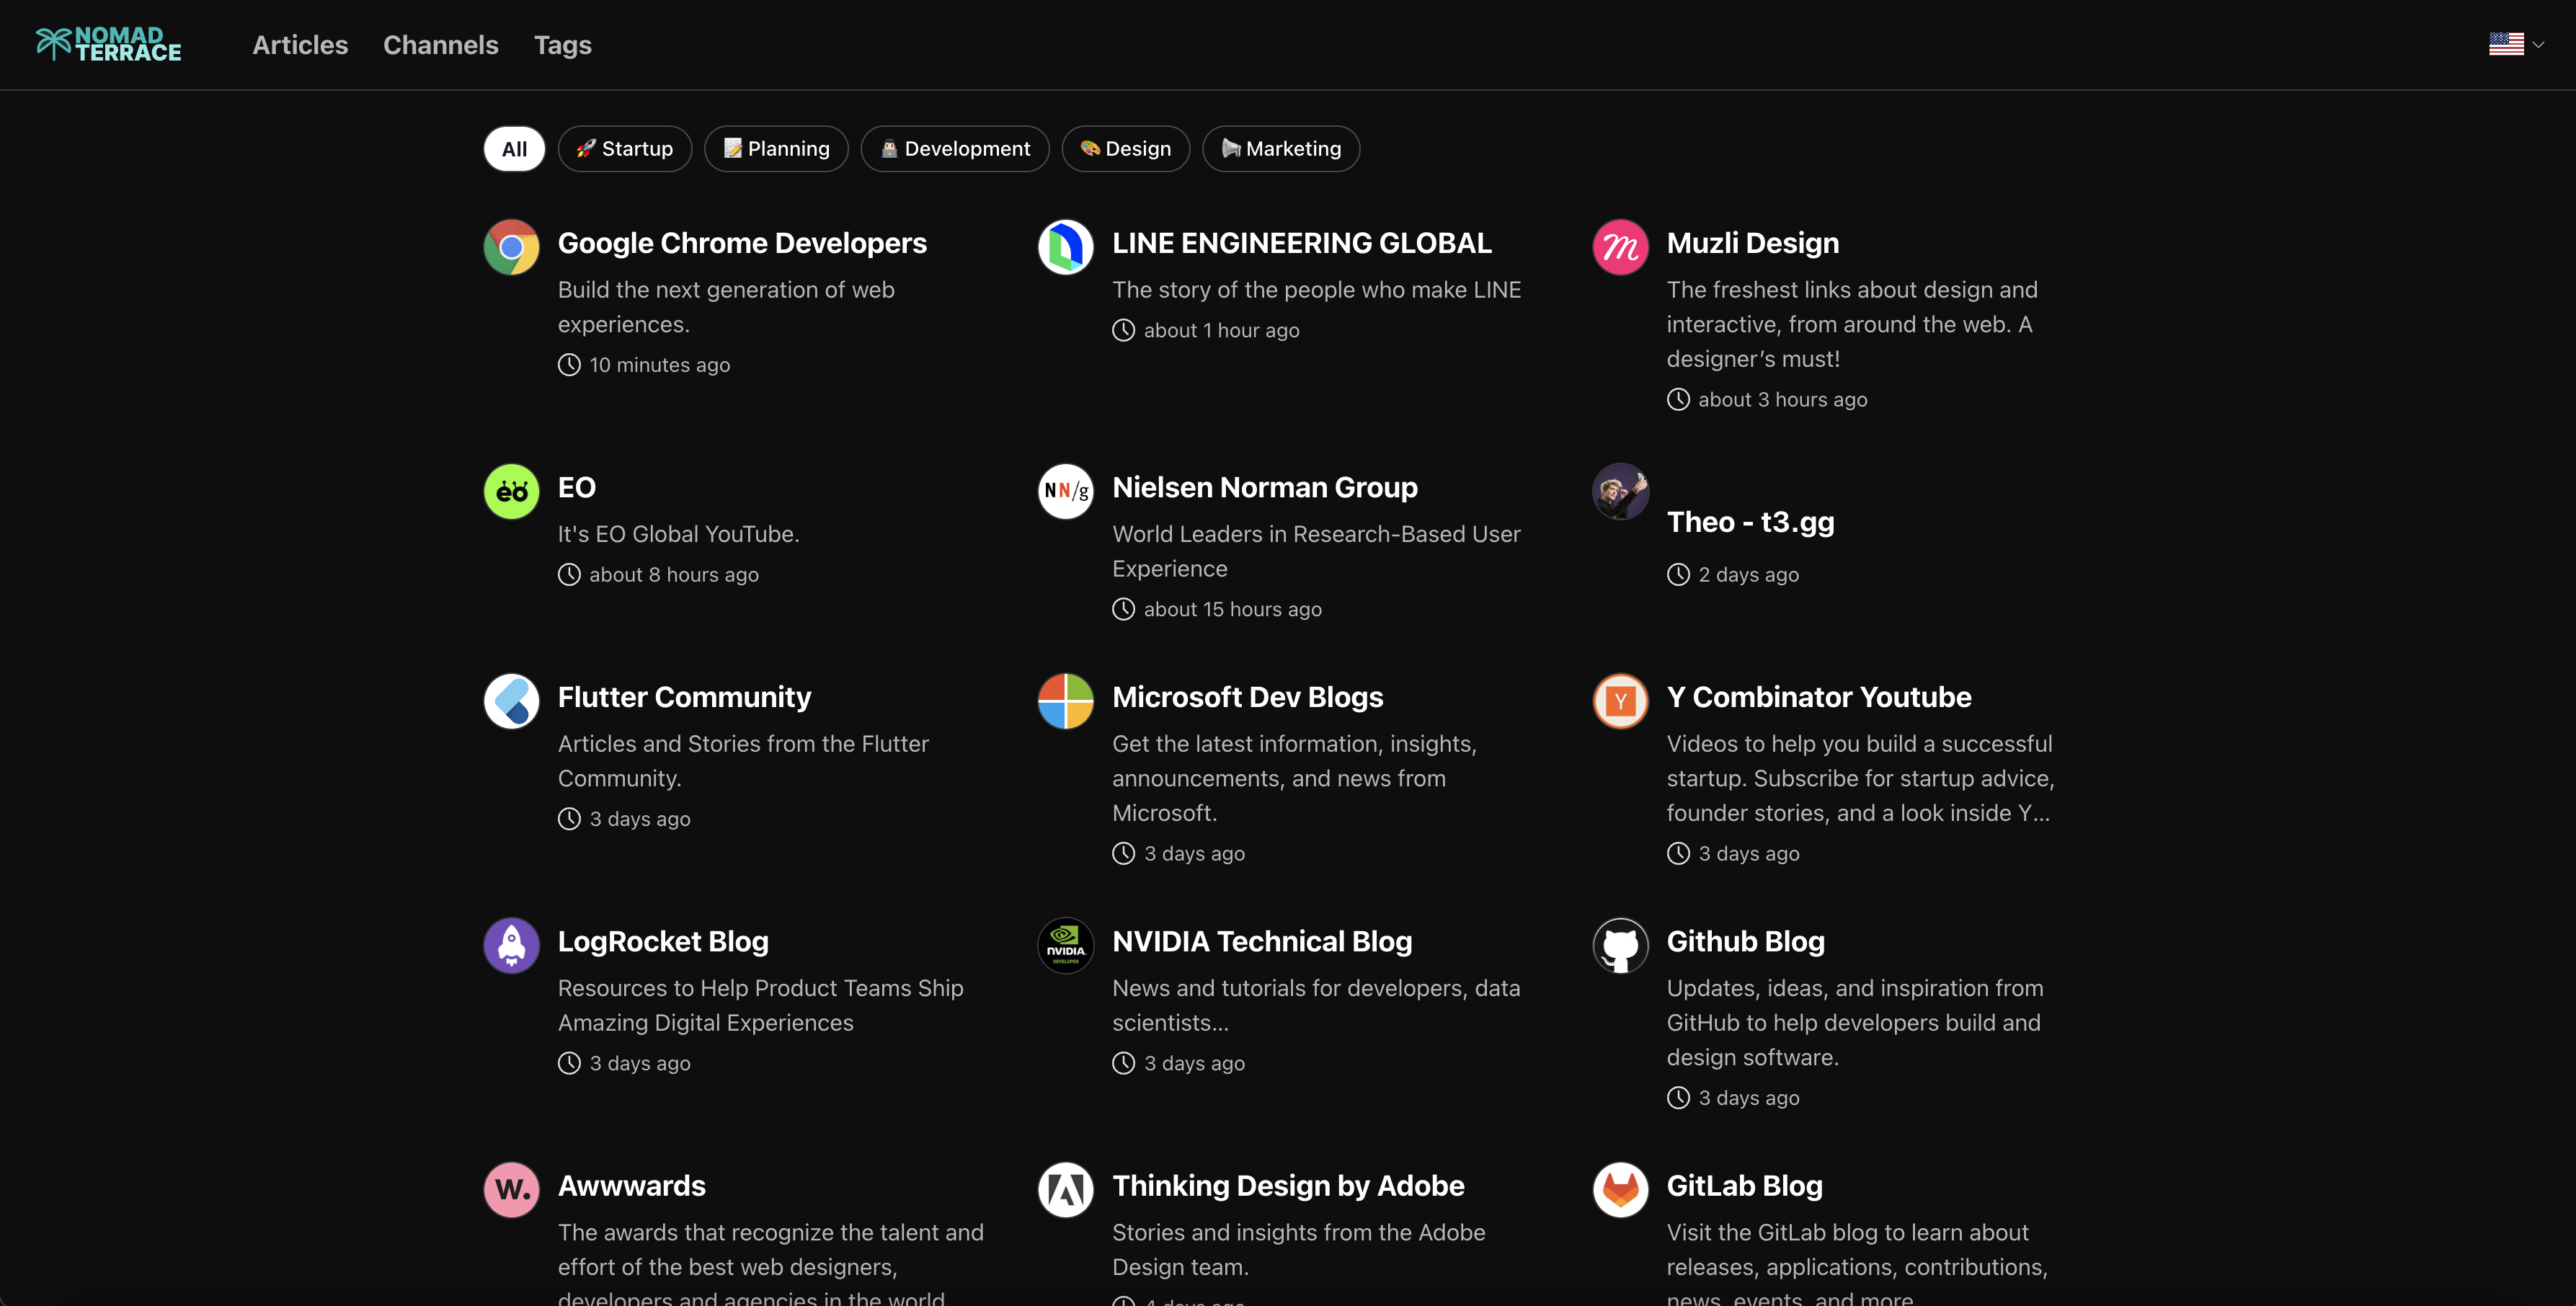Image resolution: width=2576 pixels, height=1306 pixels.
Task: Click the NVIDIA Technical Blog description text
Action: click(1316, 1005)
